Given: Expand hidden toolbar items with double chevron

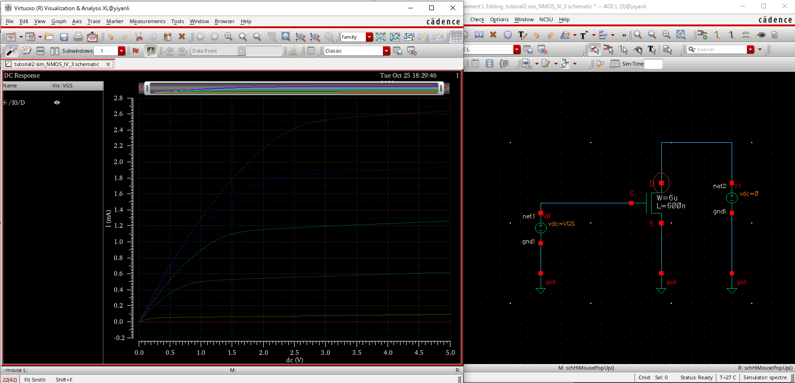Looking at the screenshot, I should point(624,35).
